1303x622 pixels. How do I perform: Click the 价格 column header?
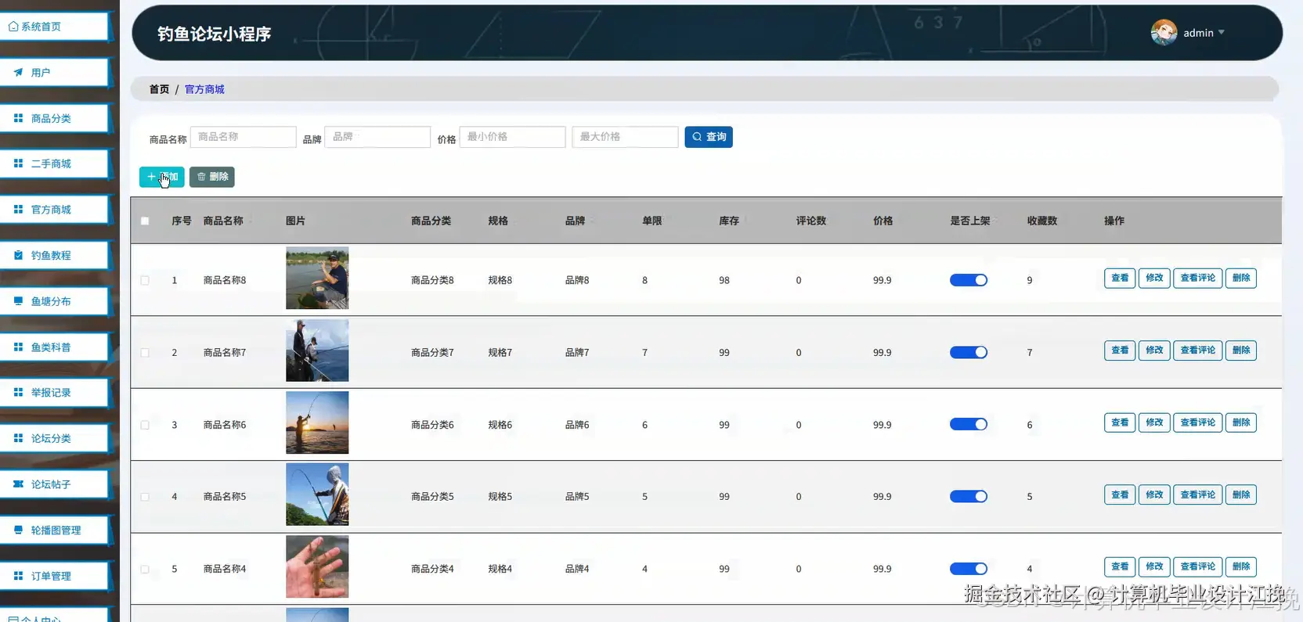point(883,221)
